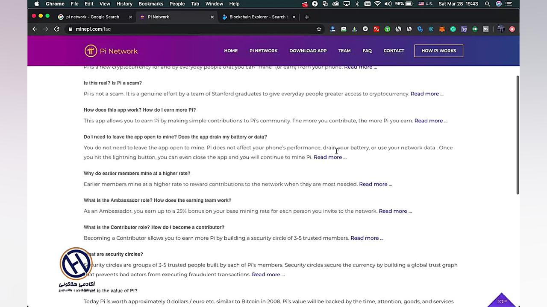Open the green Grammarly extension icon

tap(453, 29)
